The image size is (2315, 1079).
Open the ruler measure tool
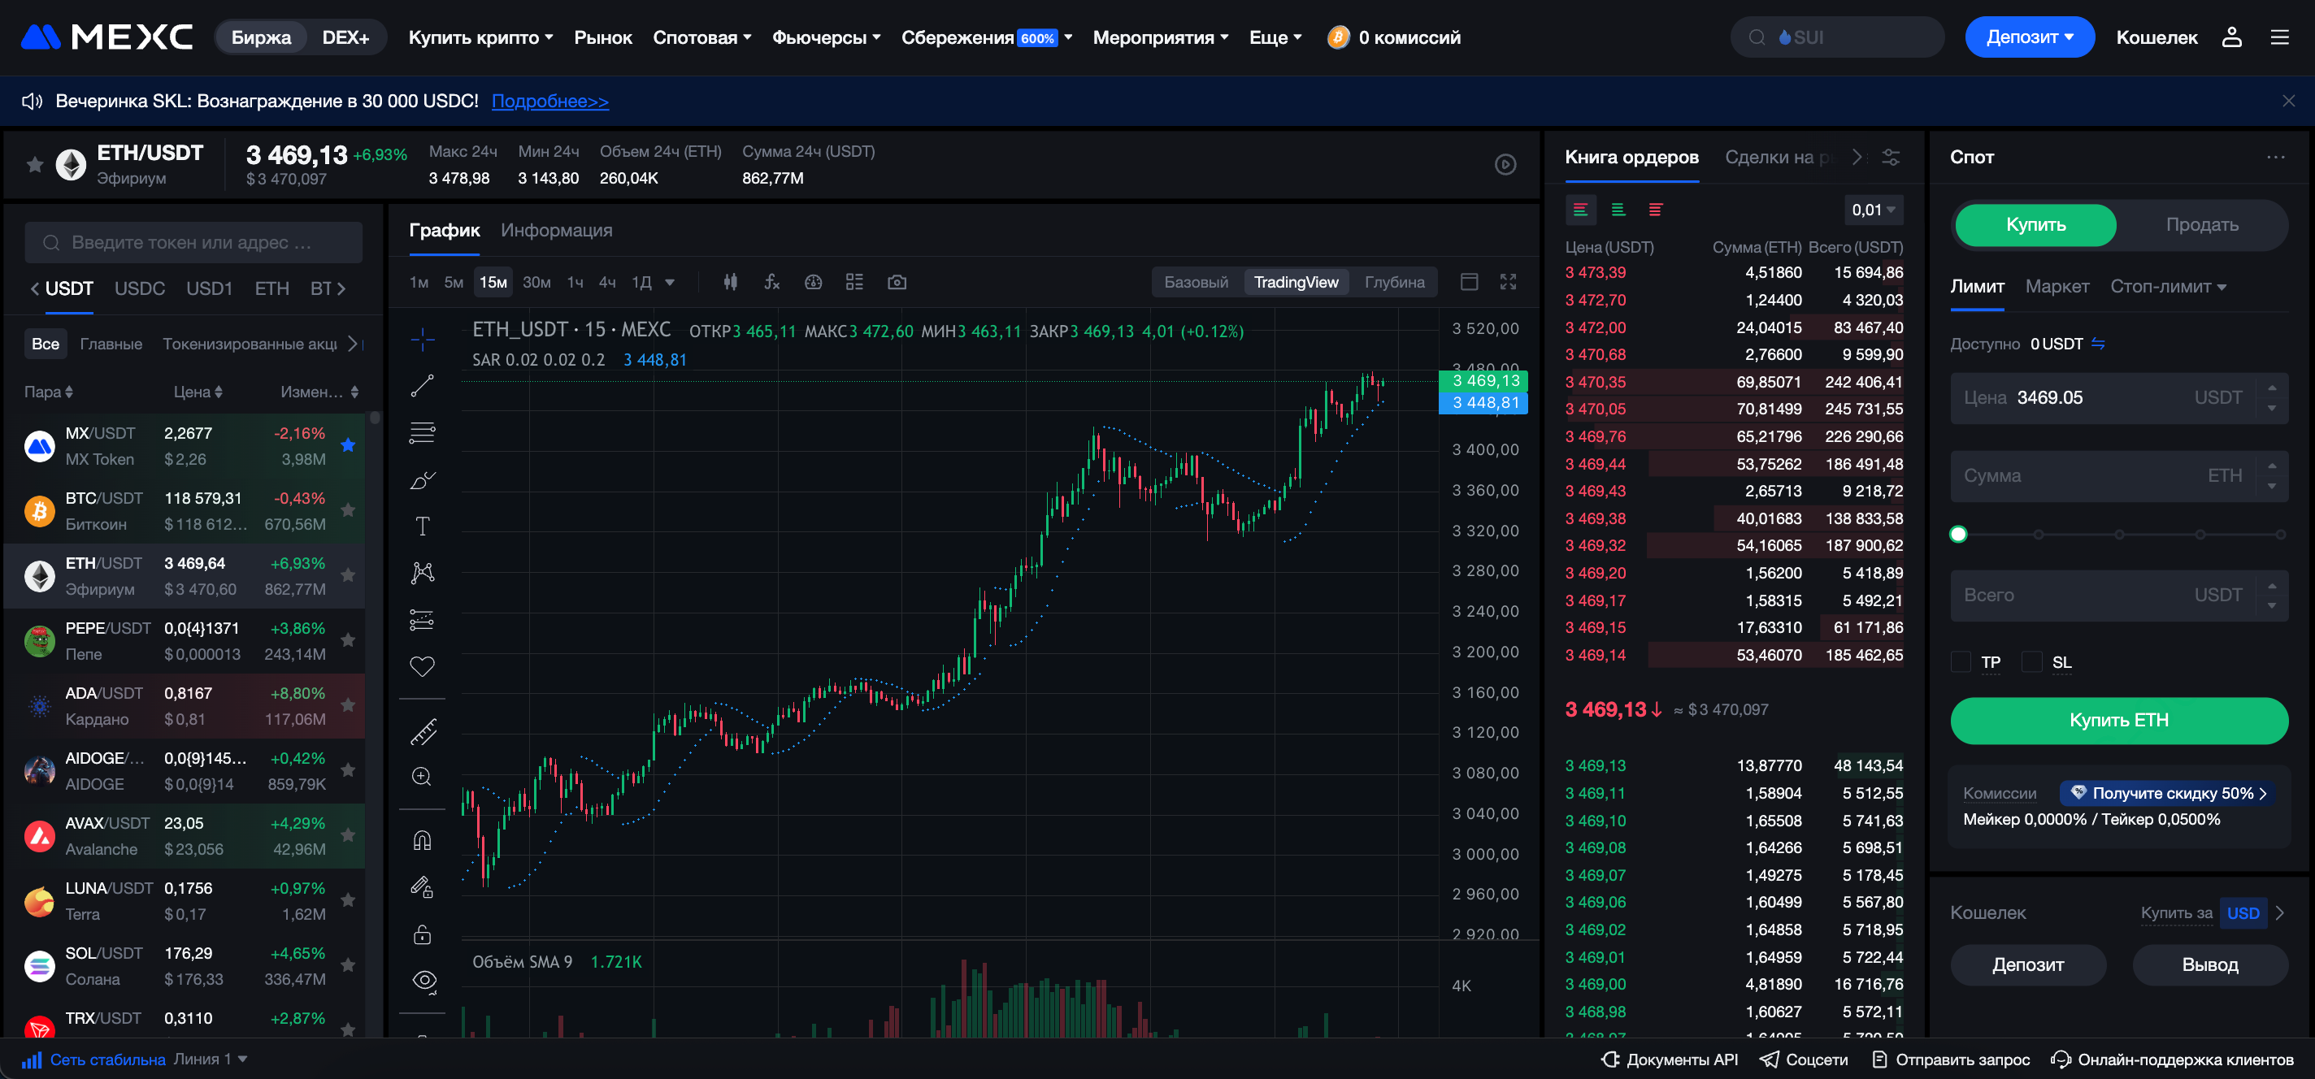coord(423,731)
